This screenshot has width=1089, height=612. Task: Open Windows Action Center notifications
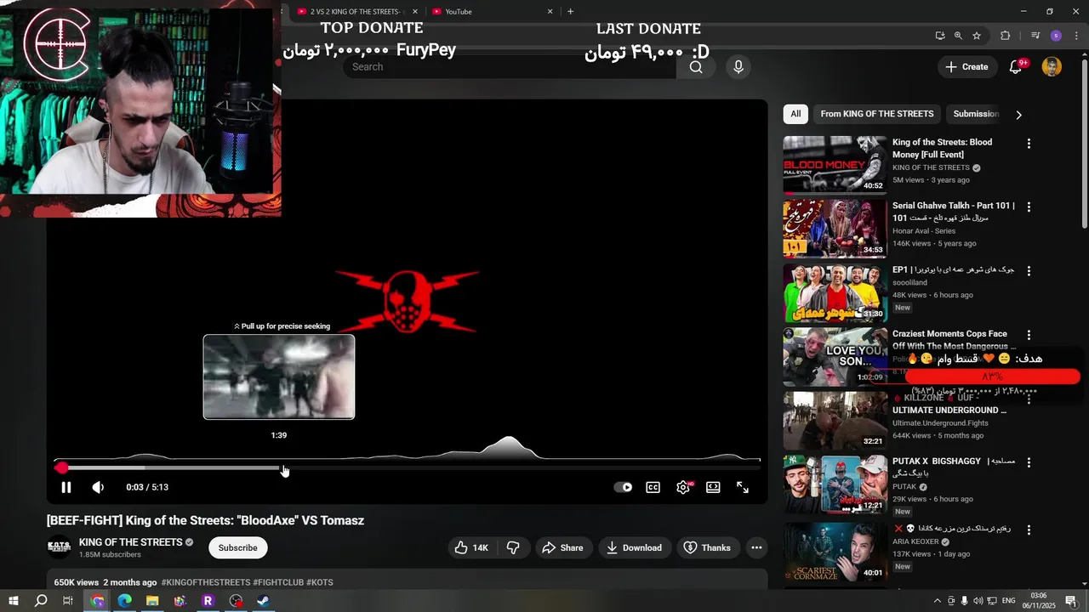point(1072,601)
